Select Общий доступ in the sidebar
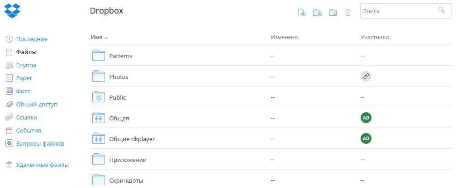Screen dimensions: 457x188 coord(37,104)
